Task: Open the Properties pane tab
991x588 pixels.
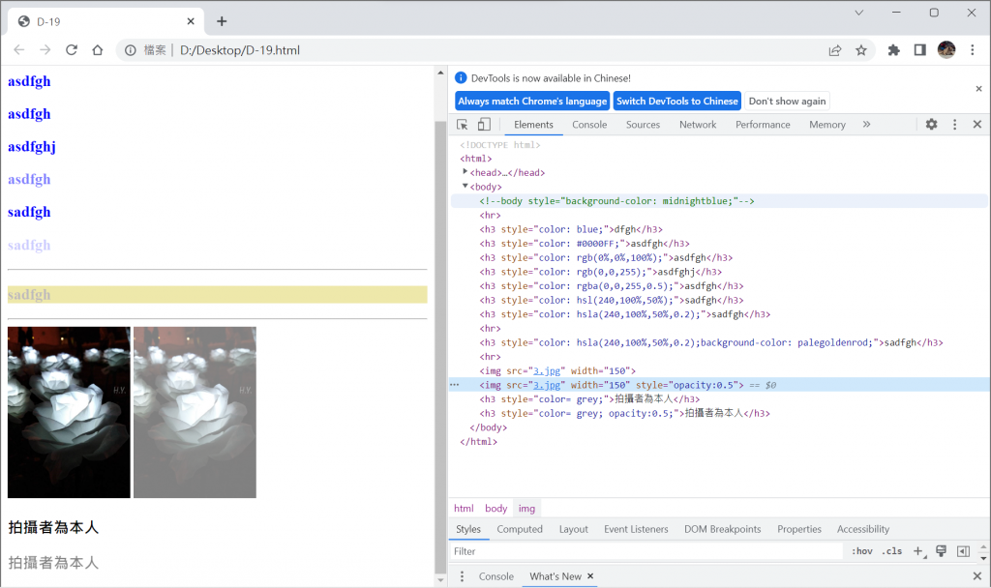Action: (x=798, y=529)
